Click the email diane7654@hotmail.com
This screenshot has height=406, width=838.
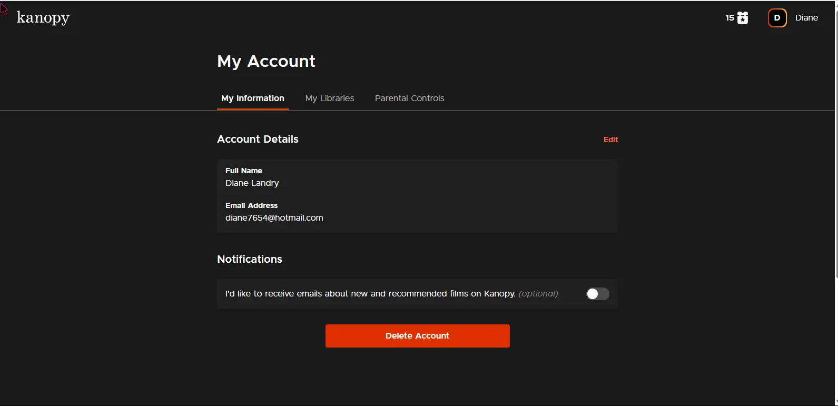click(274, 218)
